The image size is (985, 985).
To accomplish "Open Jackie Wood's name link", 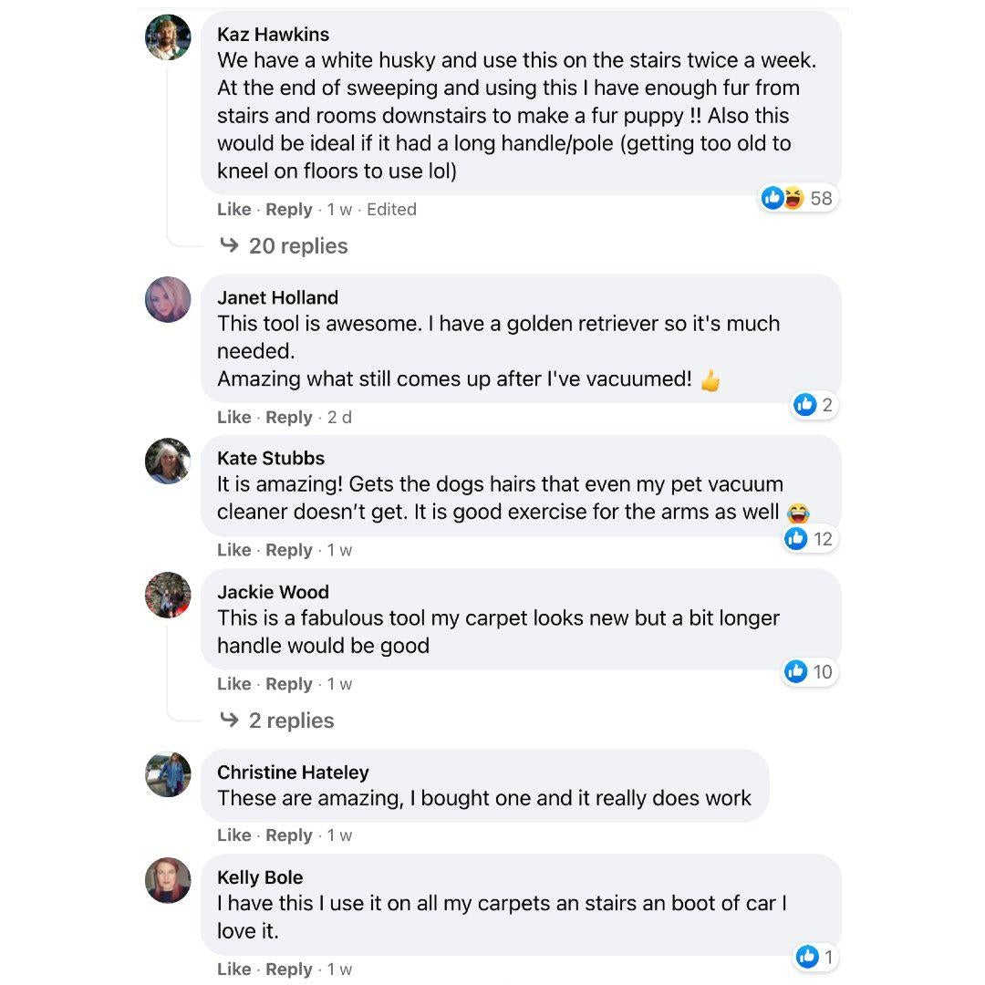I will click(273, 592).
